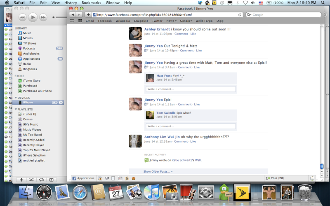Adjust the iTunes volume slider

[x=61, y=17]
